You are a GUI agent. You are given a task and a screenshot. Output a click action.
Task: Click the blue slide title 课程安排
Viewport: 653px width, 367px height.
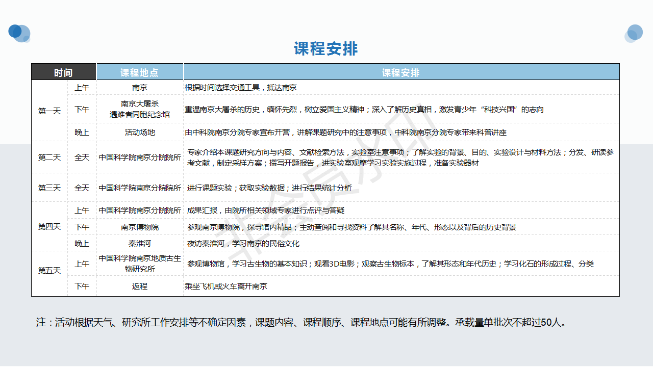tap(325, 49)
